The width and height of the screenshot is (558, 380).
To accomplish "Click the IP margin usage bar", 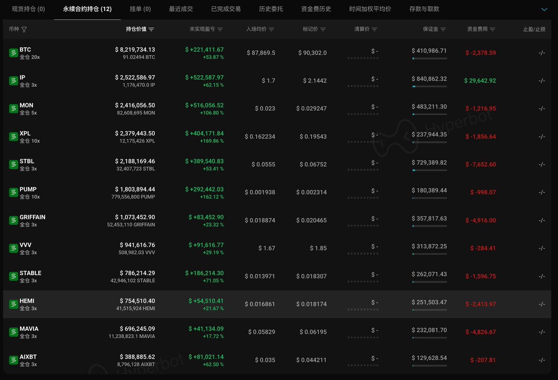I will pyautogui.click(x=429, y=86).
